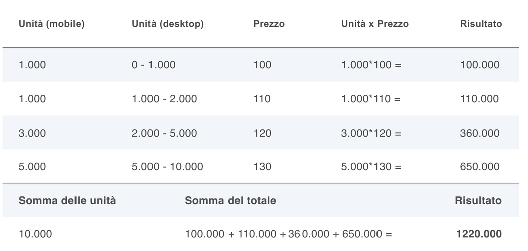The image size is (528, 251).
Task: Click the "Unità x Prezzo" column header
Action: [374, 24]
